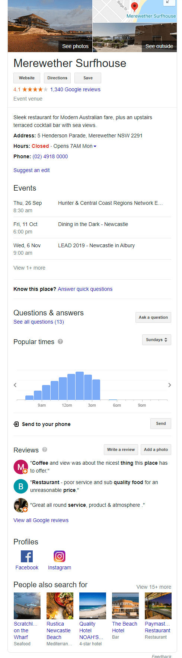Call phone number (02) 4918 0000

(x=50, y=156)
